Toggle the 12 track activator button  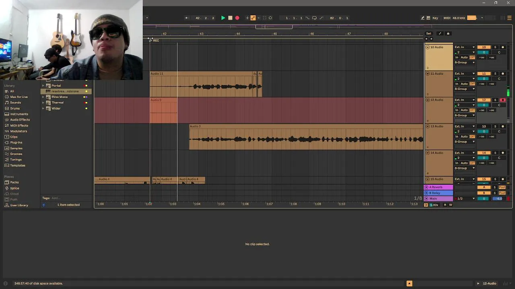click(484, 100)
